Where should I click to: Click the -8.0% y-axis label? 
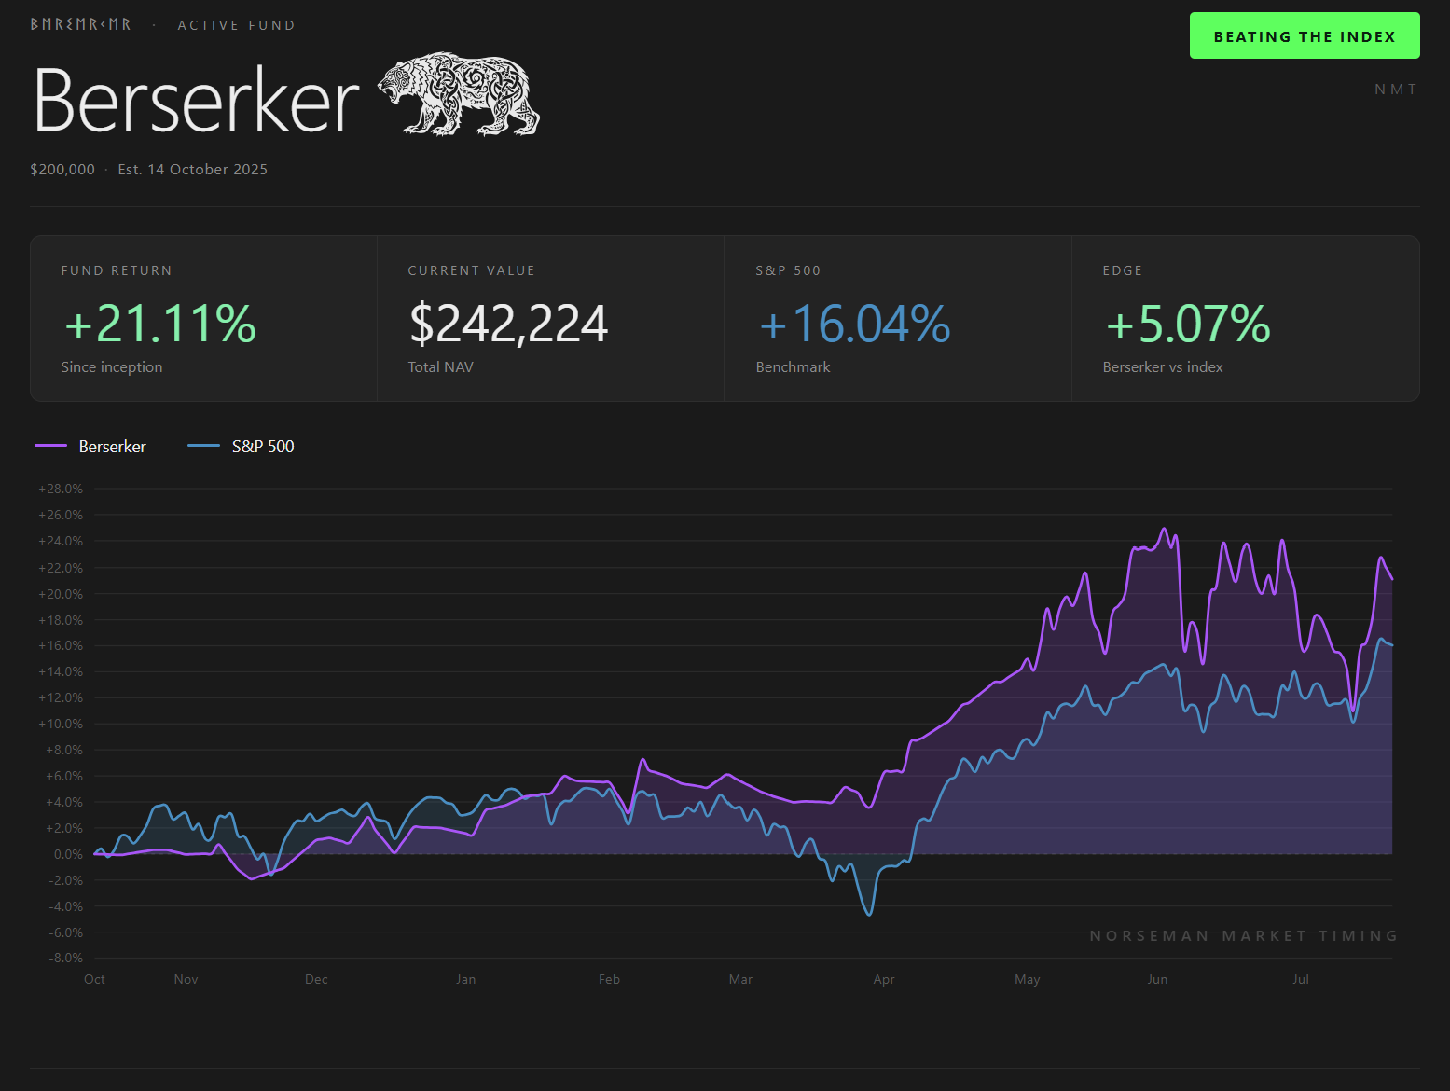65,958
